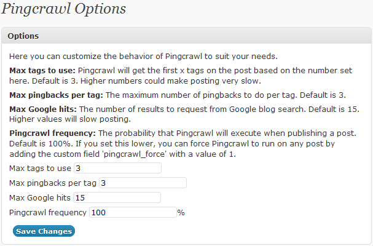Click the bold 'Max Google hits:' description heading

point(43,109)
